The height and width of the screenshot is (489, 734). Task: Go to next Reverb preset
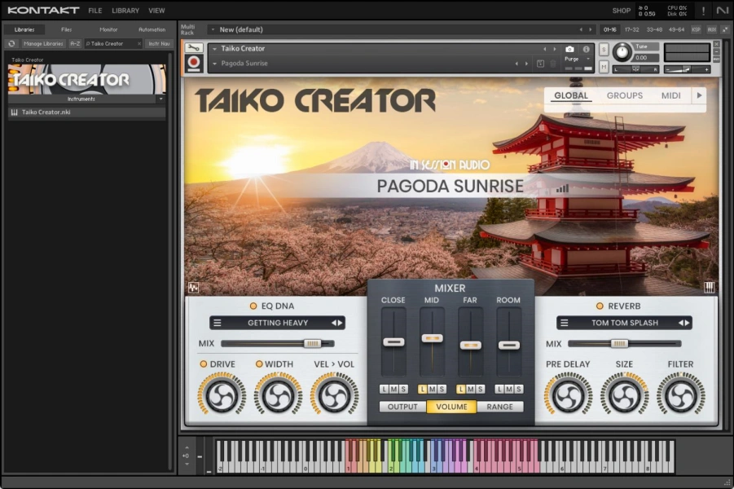coord(687,323)
